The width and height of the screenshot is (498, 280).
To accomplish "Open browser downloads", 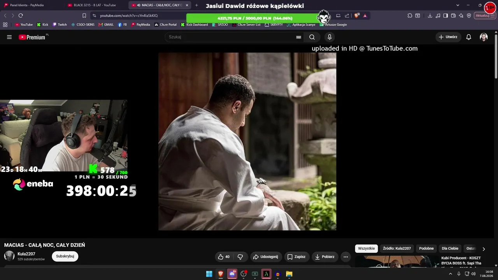I will (x=430, y=16).
